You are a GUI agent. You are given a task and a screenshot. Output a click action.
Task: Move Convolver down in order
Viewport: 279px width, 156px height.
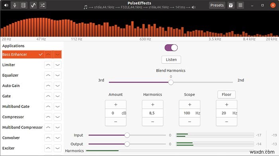pyautogui.click(x=57, y=138)
